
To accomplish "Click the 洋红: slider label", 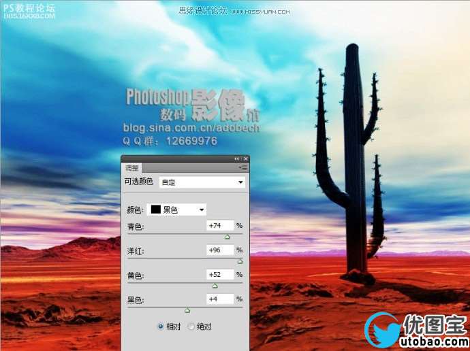I will [x=136, y=252].
